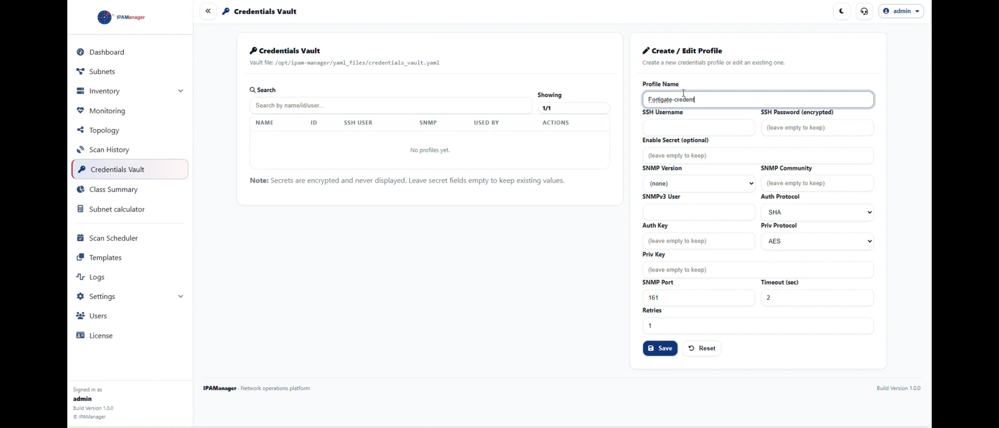Click the SSH Password field
The width and height of the screenshot is (999, 428).
click(x=817, y=128)
